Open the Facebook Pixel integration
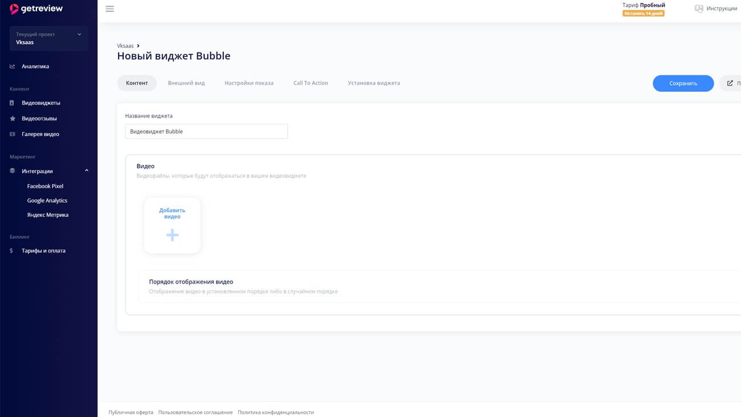741x417 pixels. (45, 187)
